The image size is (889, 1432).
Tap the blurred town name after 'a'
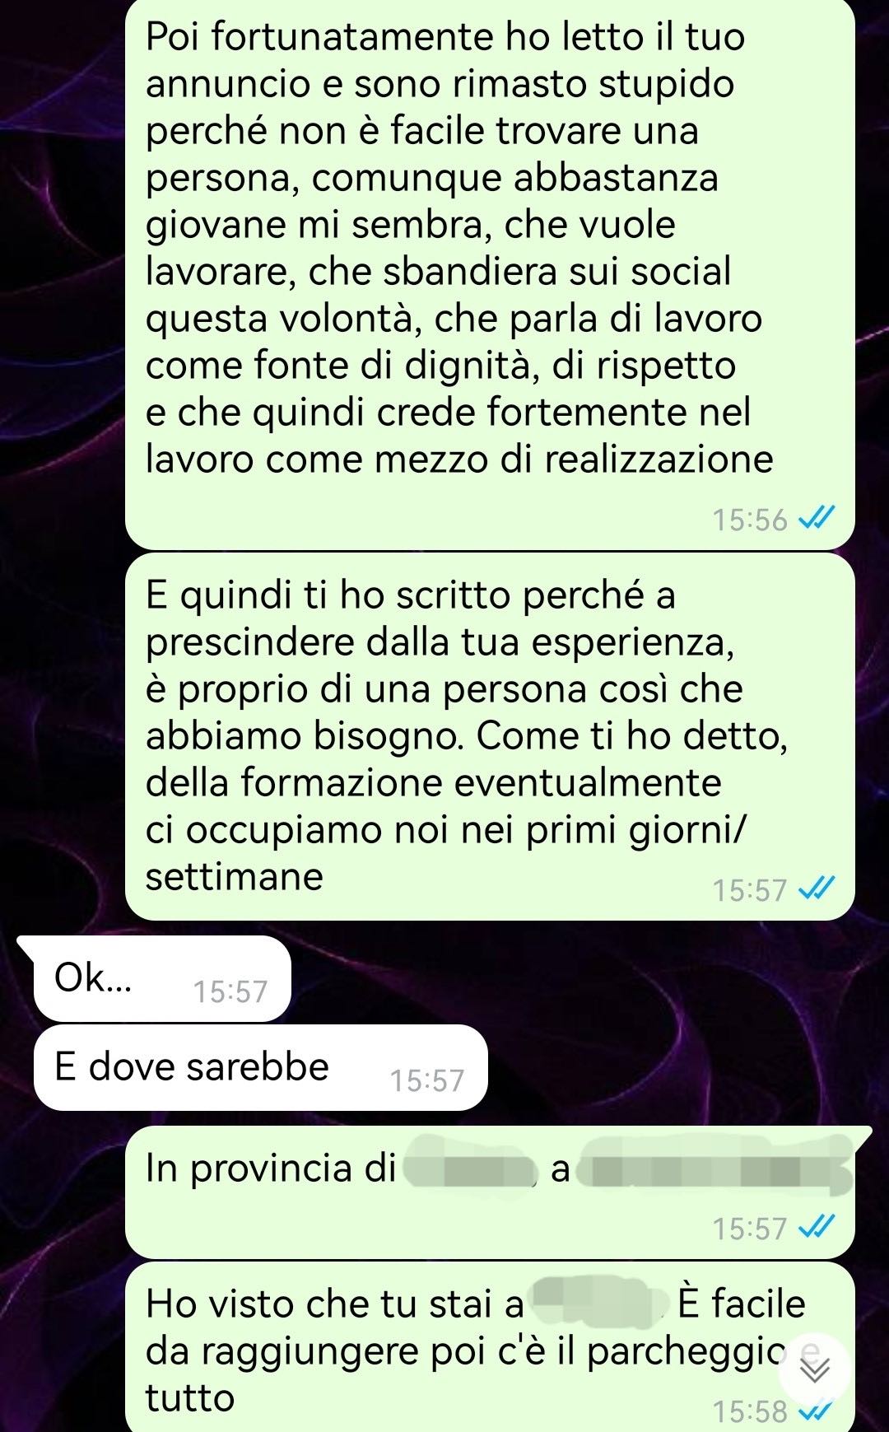713,1169
